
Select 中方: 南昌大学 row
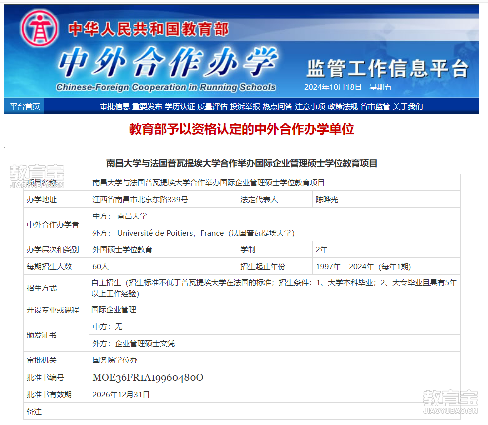(275, 216)
